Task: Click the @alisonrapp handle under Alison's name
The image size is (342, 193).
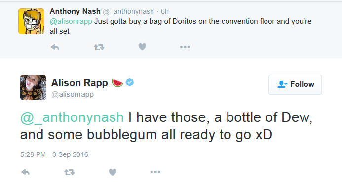Action: coord(73,94)
